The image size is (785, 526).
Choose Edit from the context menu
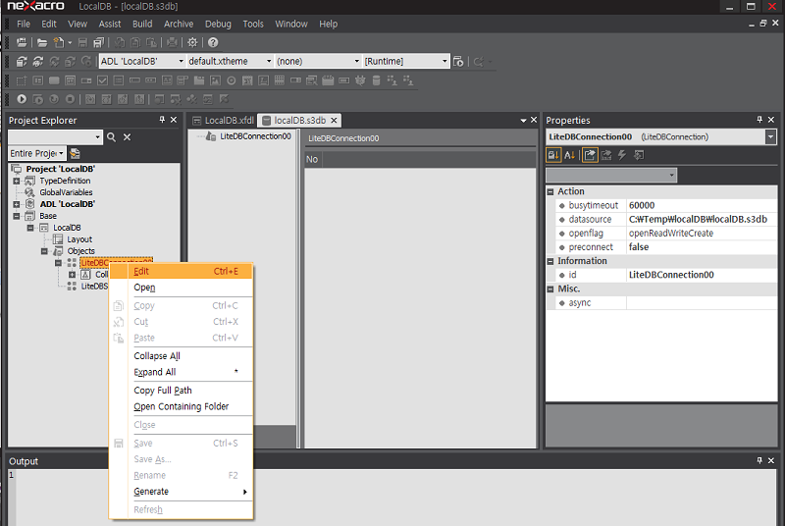tap(181, 271)
